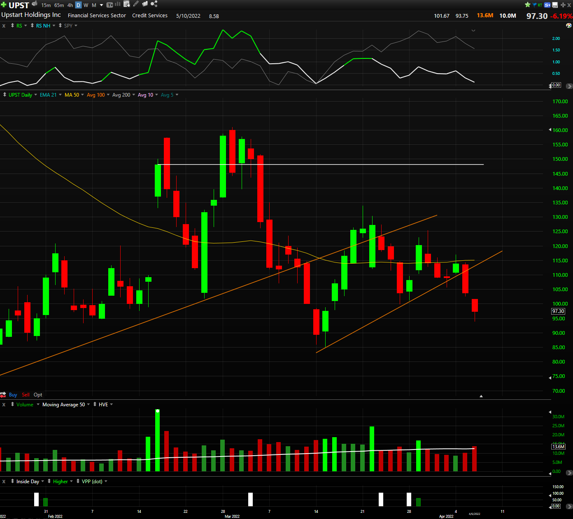Image resolution: width=573 pixels, height=519 pixels.
Task: Click the Avg 5 indicator label
Action: pos(167,95)
